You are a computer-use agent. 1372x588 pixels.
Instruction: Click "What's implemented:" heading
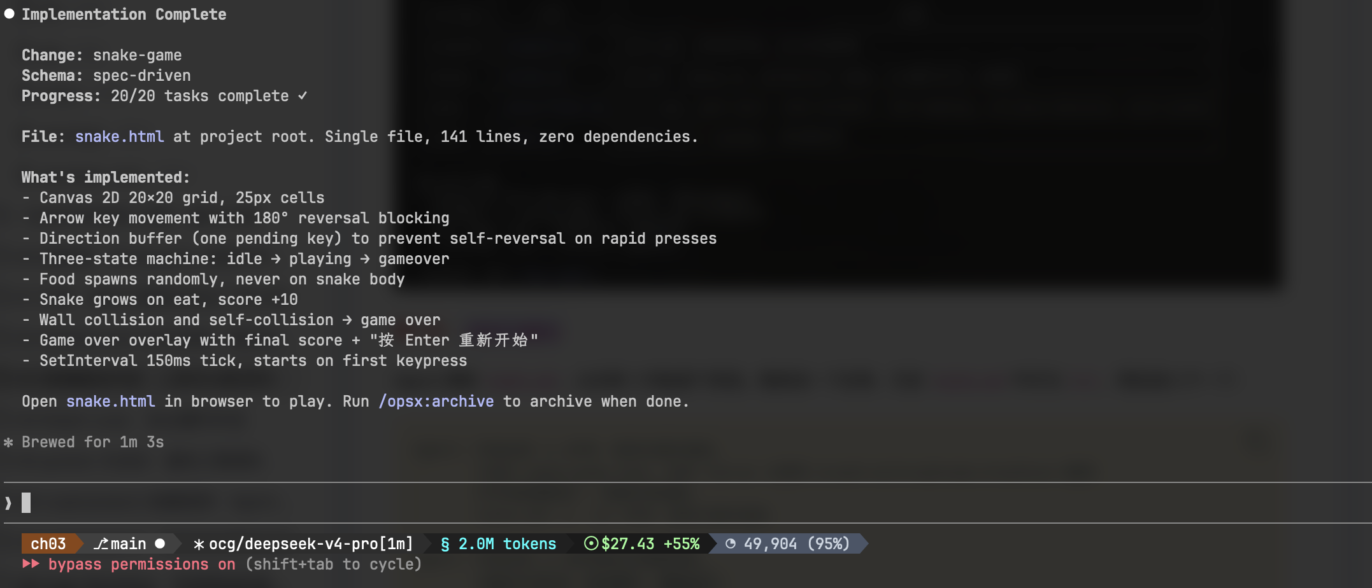pos(106,178)
